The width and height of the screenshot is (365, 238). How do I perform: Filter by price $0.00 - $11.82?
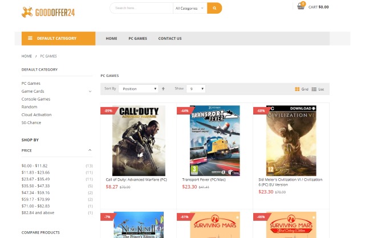pyautogui.click(x=34, y=166)
